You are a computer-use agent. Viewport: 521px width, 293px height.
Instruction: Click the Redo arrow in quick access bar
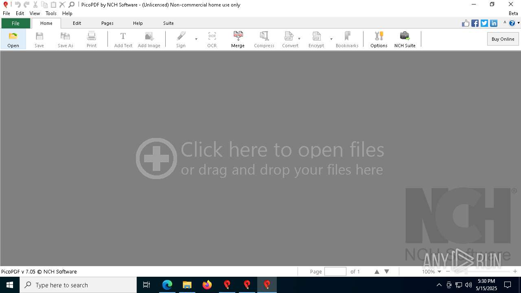pyautogui.click(x=26, y=4)
